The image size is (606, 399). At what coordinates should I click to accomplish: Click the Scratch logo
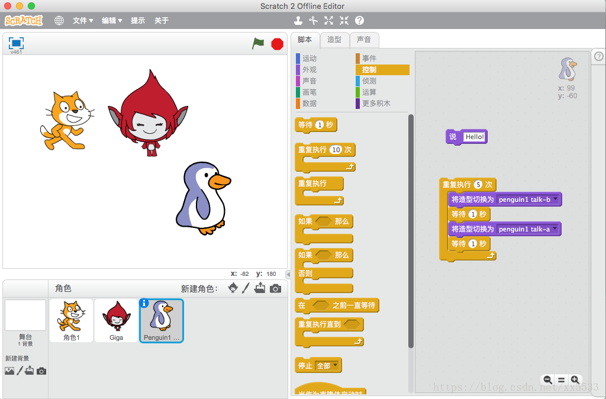(24, 21)
